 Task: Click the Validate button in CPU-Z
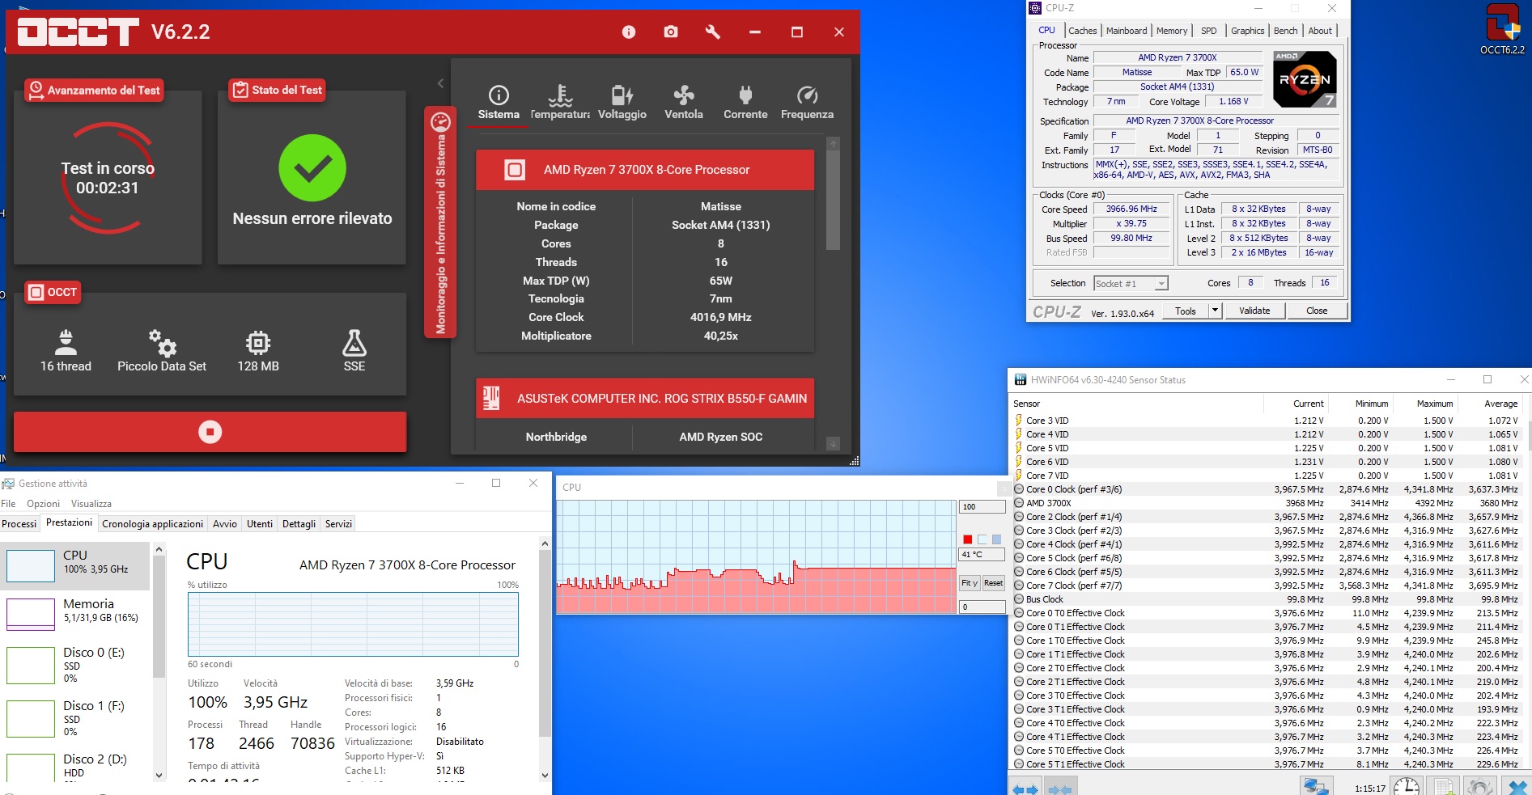1254,311
